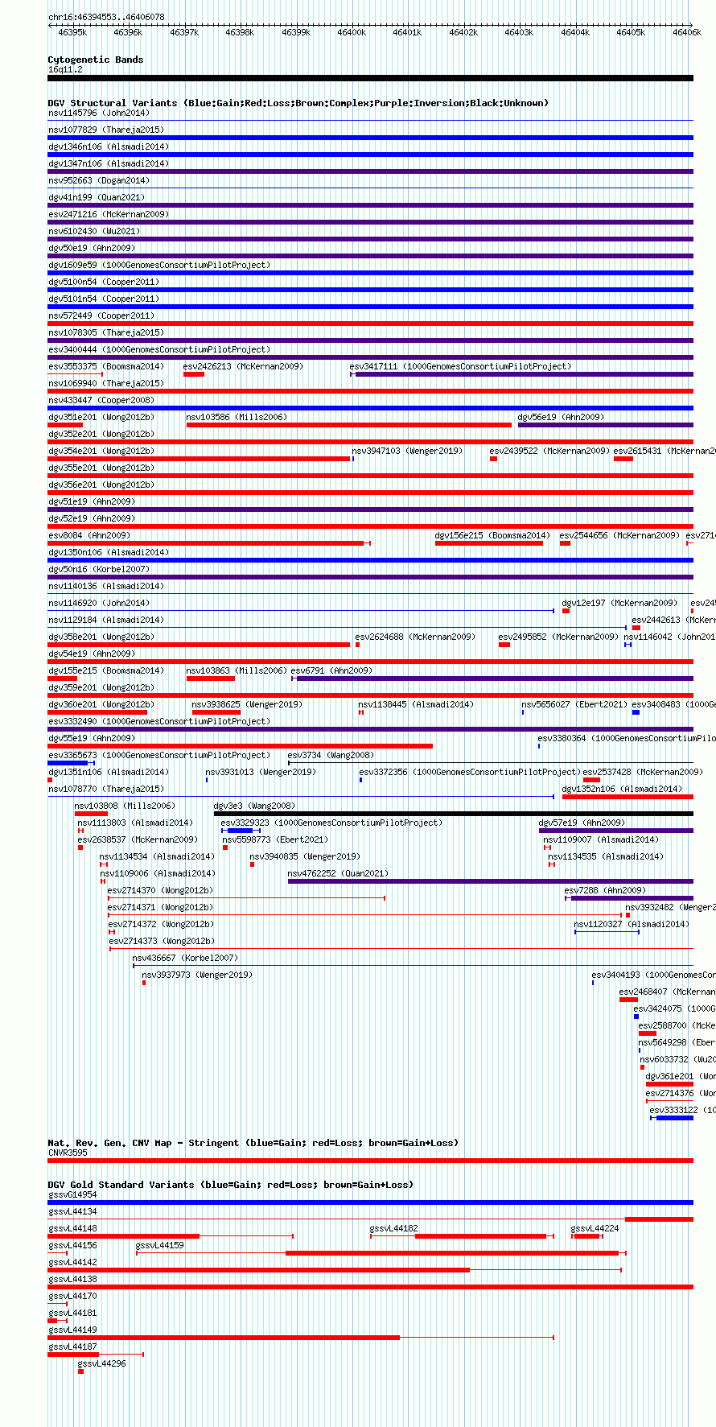This screenshot has height=1427, width=716.
Task: Open nsv436667 (Korbel2007) label
Action: (x=185, y=958)
